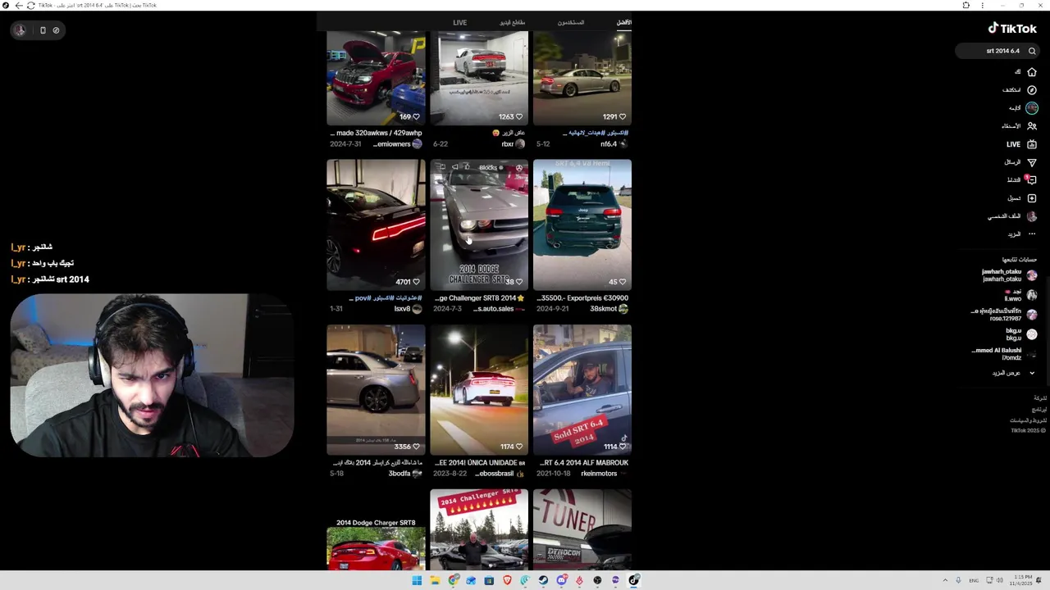Click the microphone tray icon
This screenshot has height=590, width=1050.
coord(958,580)
